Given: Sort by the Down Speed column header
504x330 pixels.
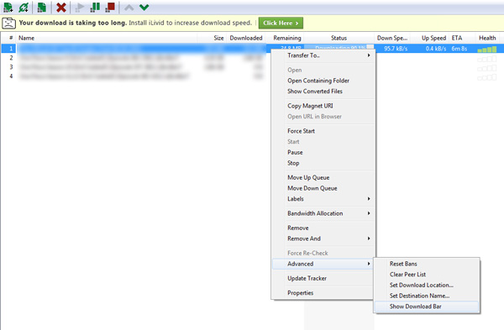Looking at the screenshot, I should click(392, 38).
